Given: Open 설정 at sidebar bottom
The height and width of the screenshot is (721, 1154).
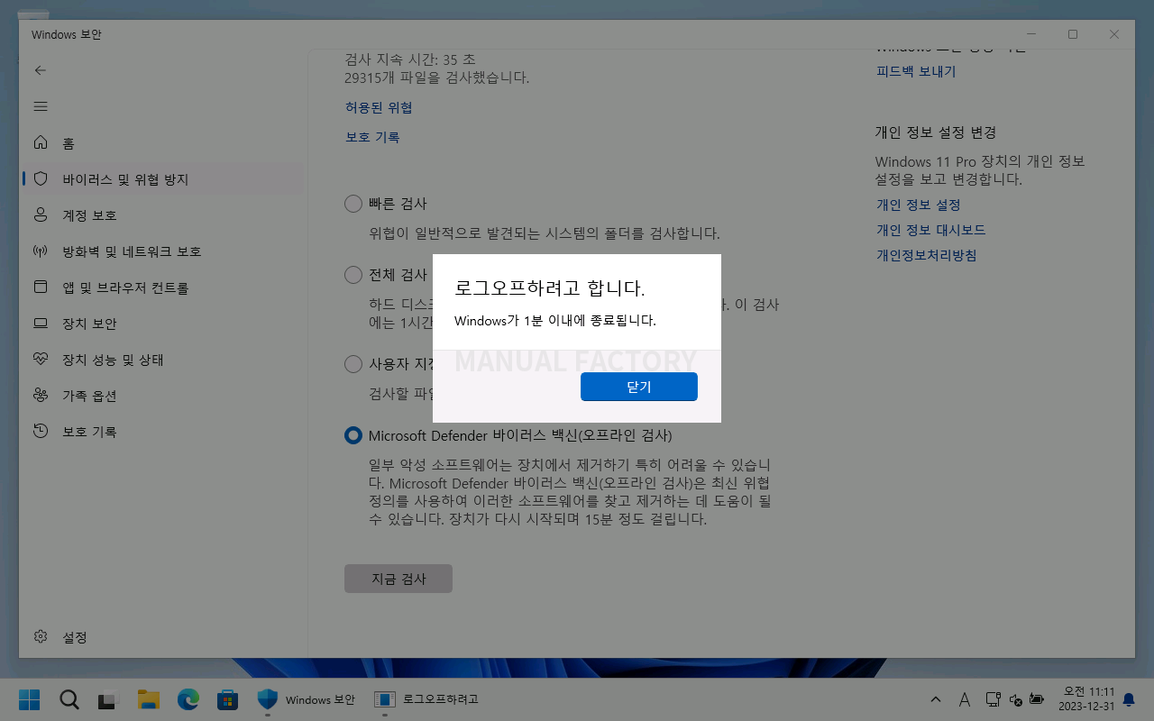Looking at the screenshot, I should [162, 637].
